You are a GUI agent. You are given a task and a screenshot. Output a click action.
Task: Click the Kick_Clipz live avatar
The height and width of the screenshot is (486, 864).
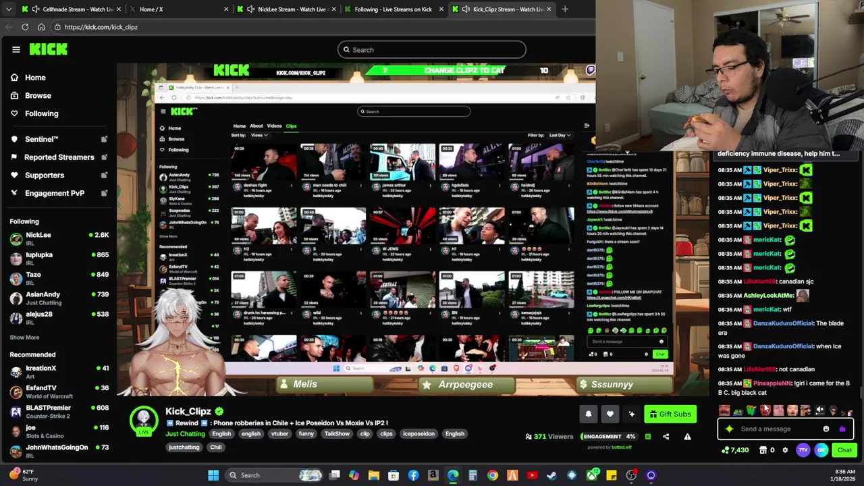144,421
